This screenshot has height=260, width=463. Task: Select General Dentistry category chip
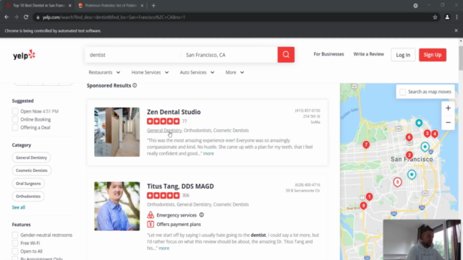31,157
